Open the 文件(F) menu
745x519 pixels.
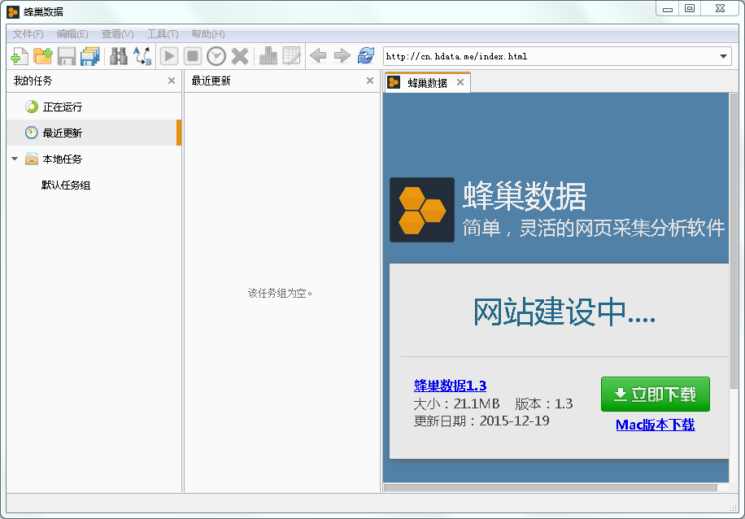coord(28,34)
